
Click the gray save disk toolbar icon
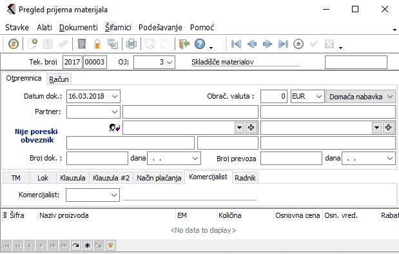(48, 44)
